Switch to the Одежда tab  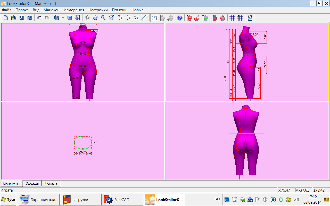pyautogui.click(x=32, y=183)
